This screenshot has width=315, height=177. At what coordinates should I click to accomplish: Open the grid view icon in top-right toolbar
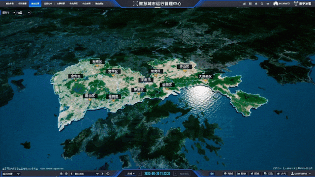(250, 3)
